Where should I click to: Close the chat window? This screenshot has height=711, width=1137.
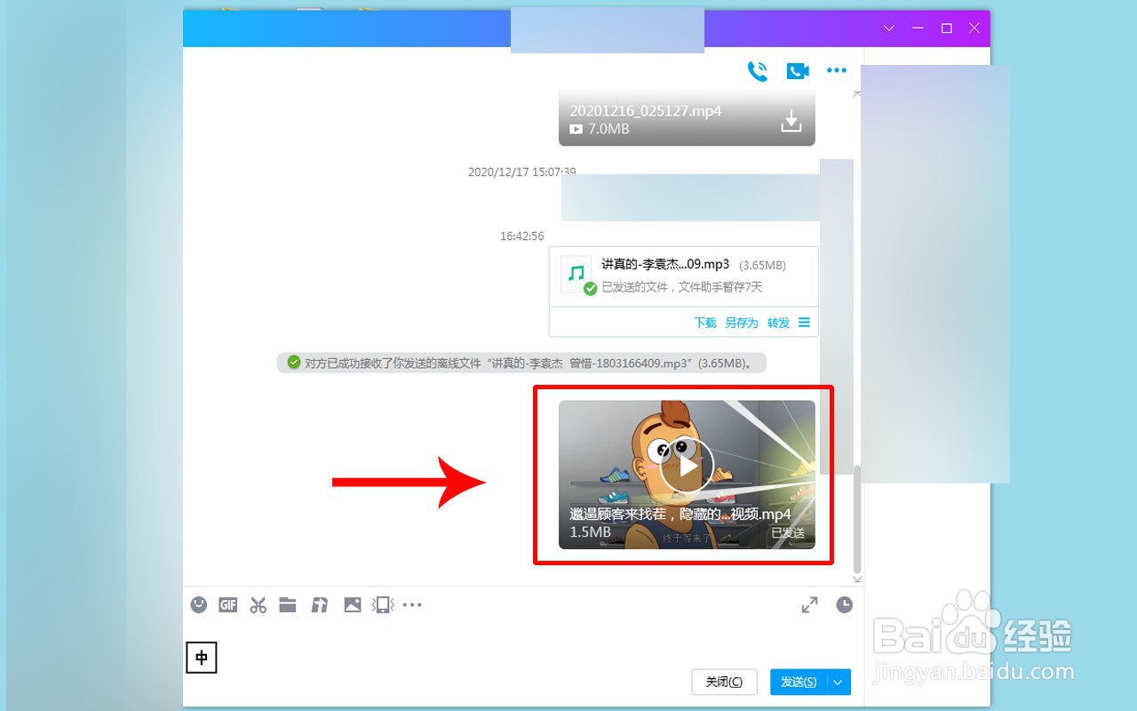coord(974,28)
